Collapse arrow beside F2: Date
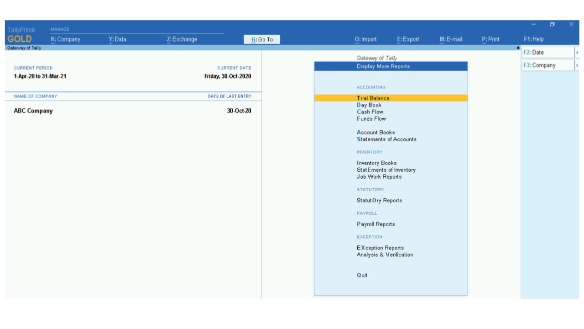584x329 pixels. tap(577, 53)
